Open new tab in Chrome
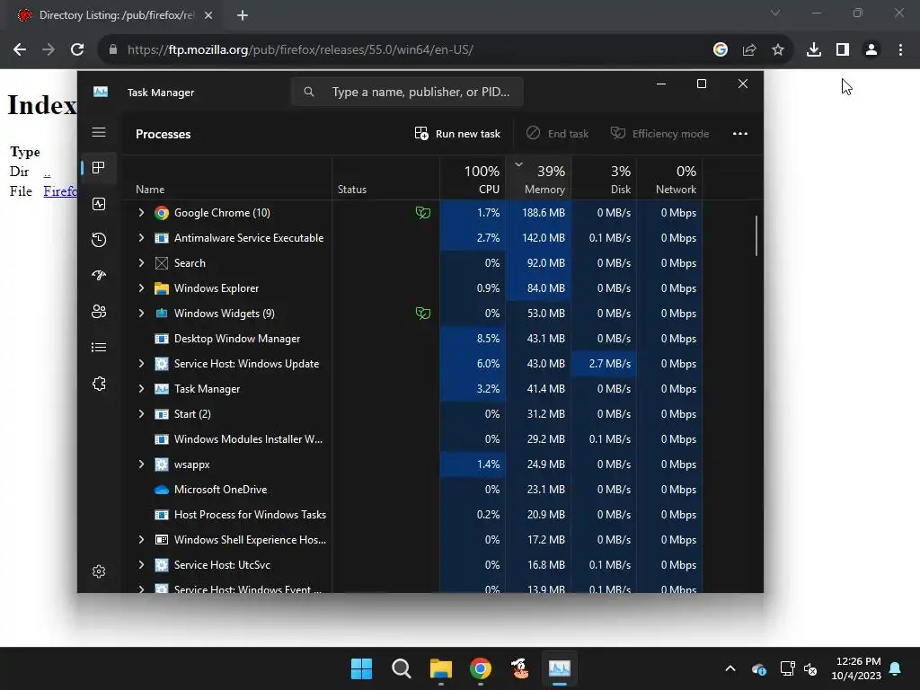Viewport: 920px width, 690px height. click(x=243, y=15)
